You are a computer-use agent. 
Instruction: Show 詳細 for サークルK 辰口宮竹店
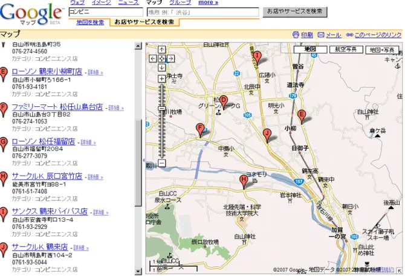[96, 177]
